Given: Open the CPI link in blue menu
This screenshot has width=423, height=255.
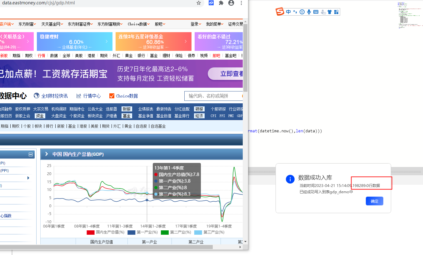Looking at the screenshot, I should (213, 116).
